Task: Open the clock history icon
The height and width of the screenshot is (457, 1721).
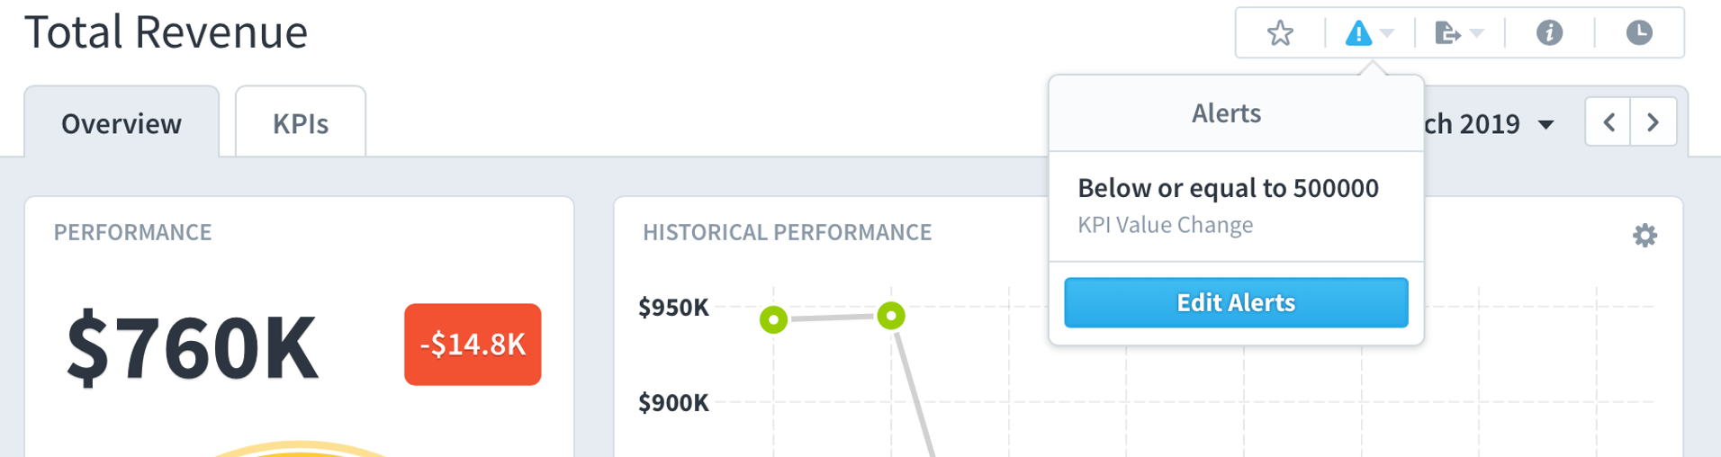Action: click(1639, 33)
